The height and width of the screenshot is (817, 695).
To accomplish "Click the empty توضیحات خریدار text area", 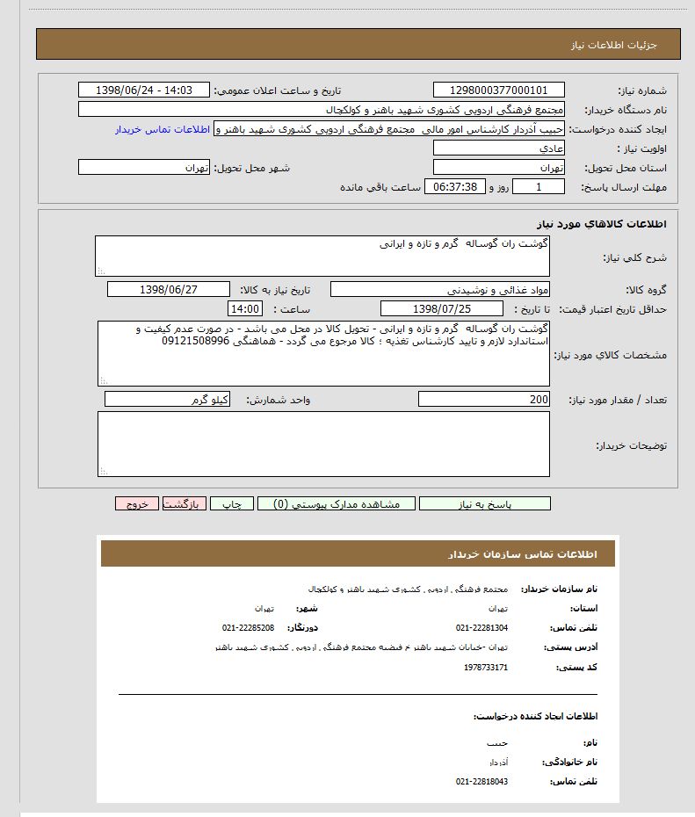I will coord(323,445).
